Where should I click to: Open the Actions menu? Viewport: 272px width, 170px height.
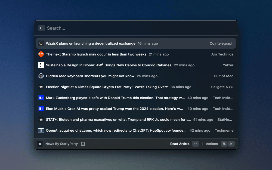pyautogui.click(x=212, y=144)
